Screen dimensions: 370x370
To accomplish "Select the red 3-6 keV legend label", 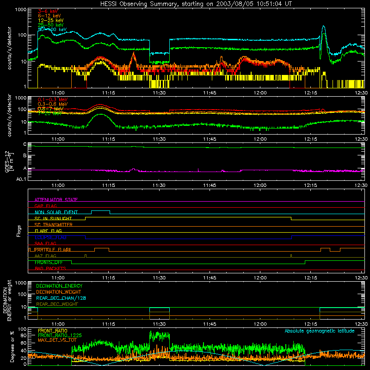I will [48, 11].
